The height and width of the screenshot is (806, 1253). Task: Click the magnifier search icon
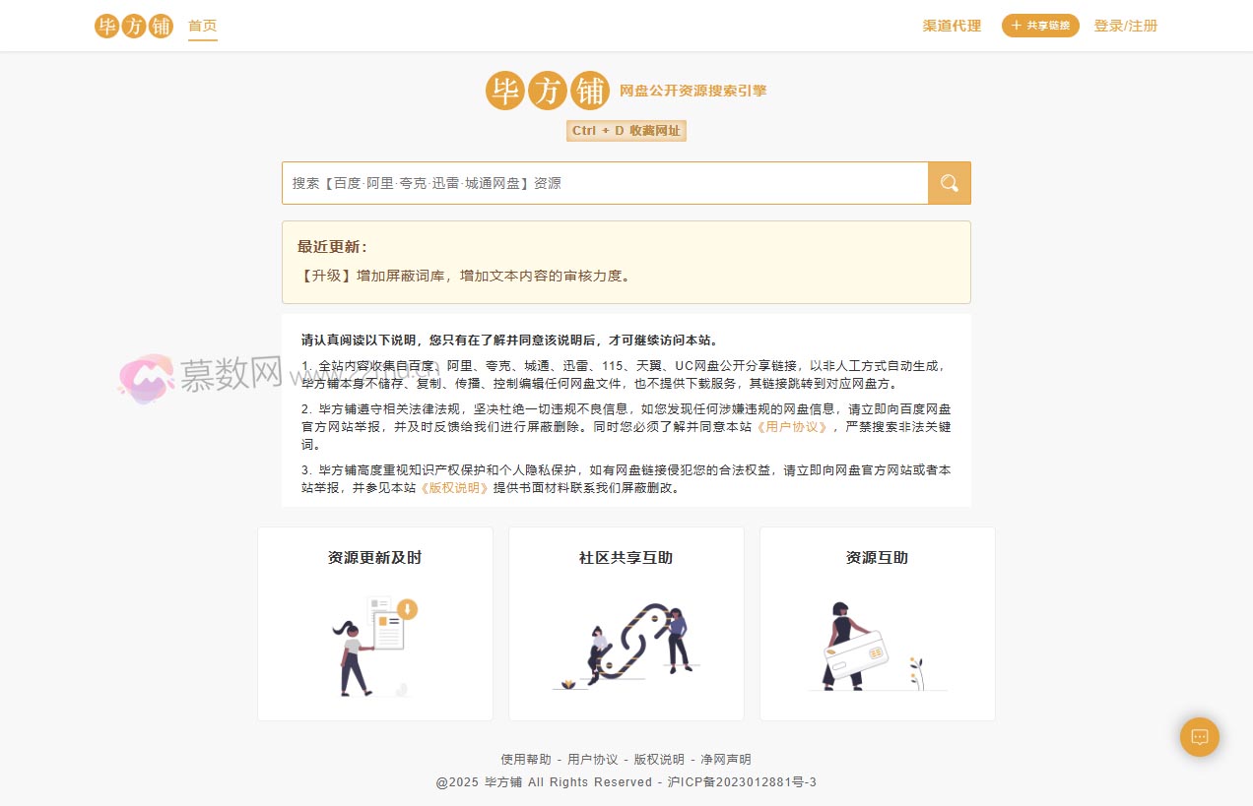click(949, 182)
